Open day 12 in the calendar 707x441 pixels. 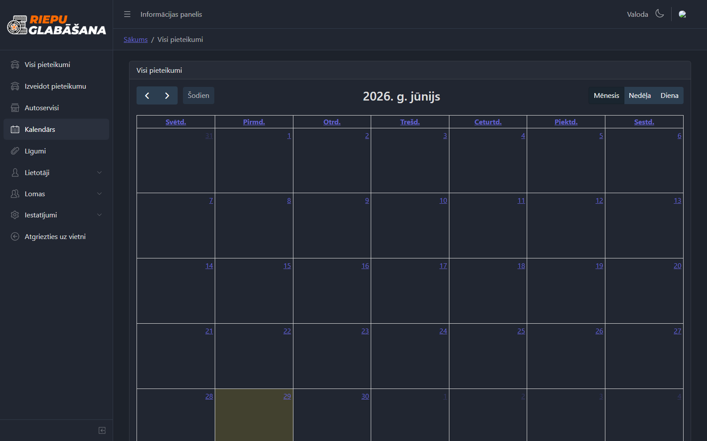click(x=599, y=201)
